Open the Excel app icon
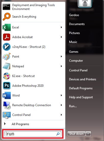Viewport: 104px width, 141px height. pos(7,27)
